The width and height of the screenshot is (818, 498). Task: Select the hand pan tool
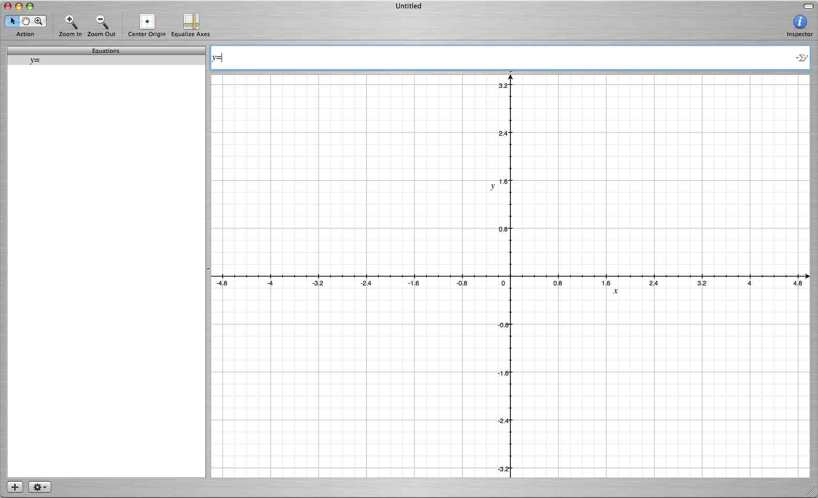pyautogui.click(x=26, y=21)
